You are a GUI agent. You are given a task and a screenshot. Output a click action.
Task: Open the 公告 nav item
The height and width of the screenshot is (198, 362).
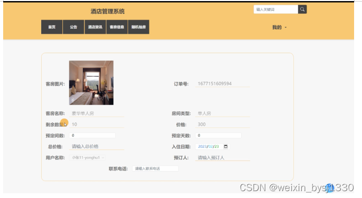[73, 27]
